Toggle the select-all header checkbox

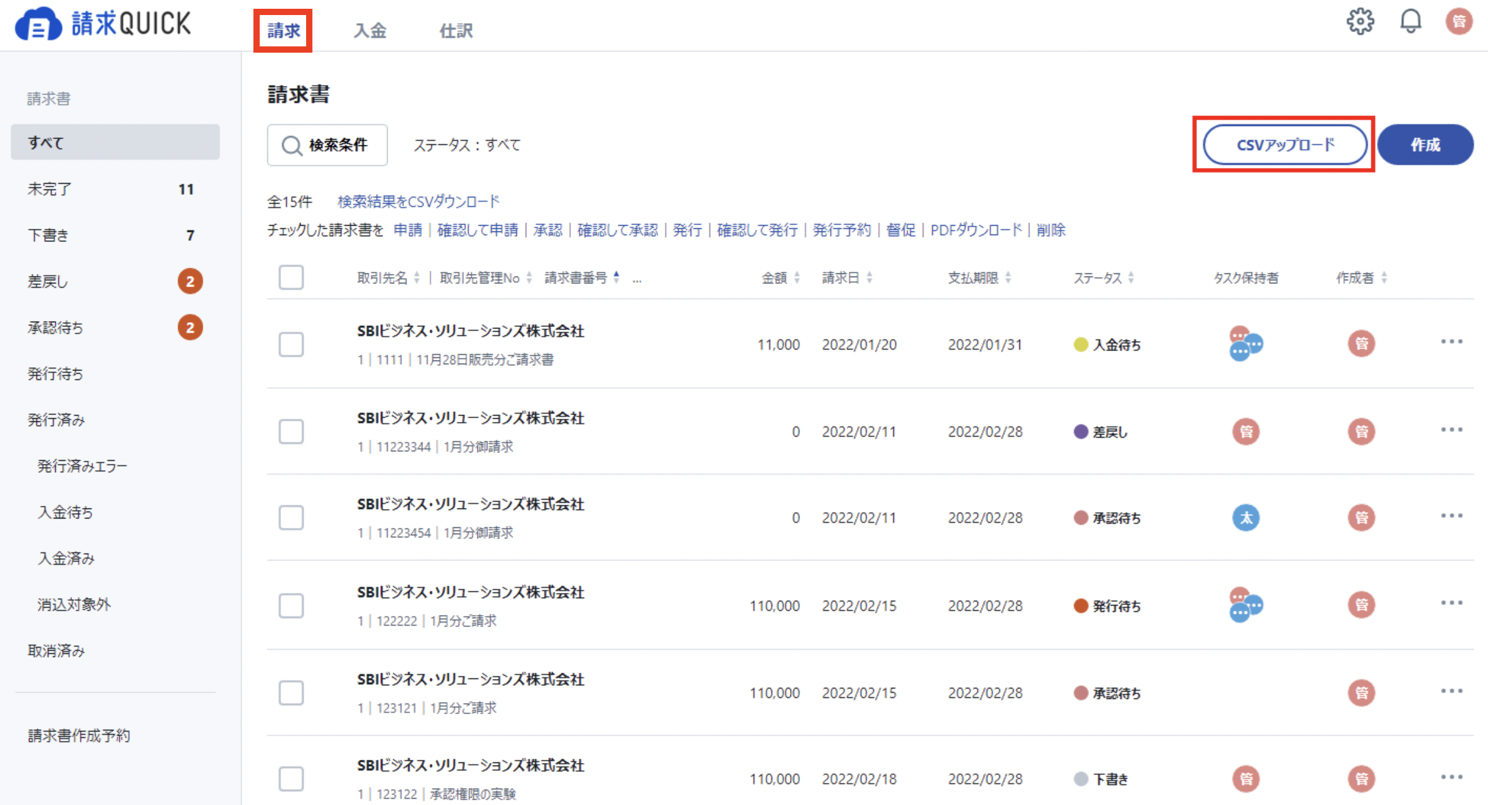point(291,277)
